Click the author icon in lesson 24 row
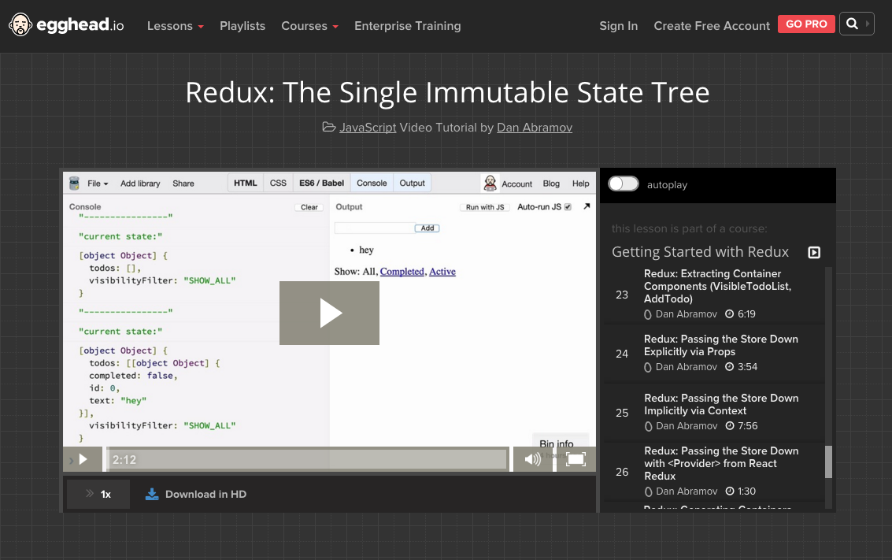 [x=648, y=367]
